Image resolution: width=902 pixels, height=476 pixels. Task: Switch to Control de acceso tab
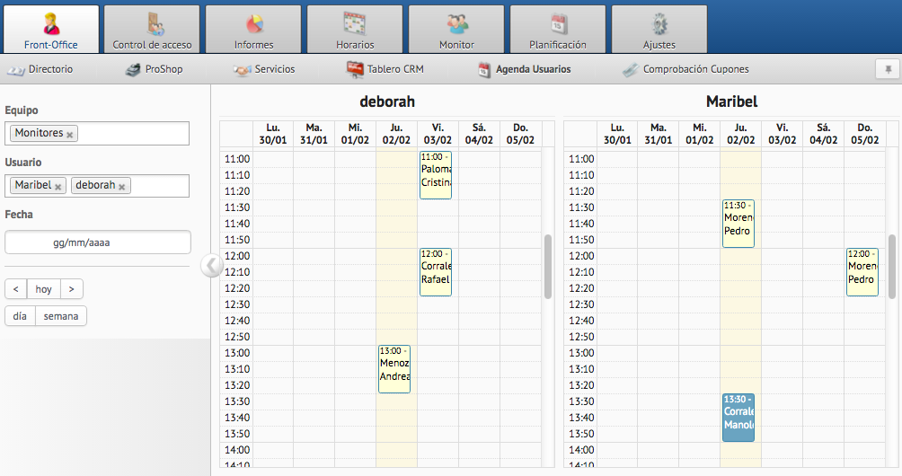pyautogui.click(x=152, y=30)
